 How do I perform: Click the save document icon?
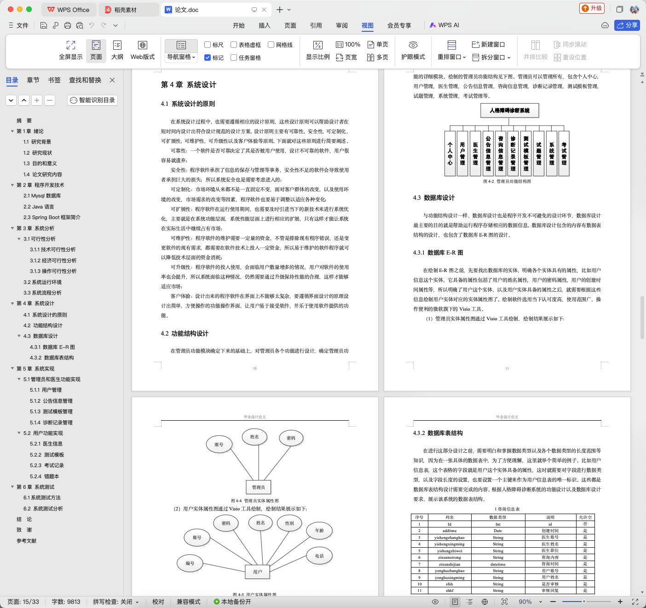44,25
